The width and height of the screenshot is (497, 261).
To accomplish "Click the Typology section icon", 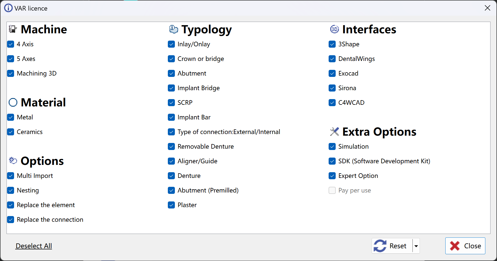I will pos(174,29).
